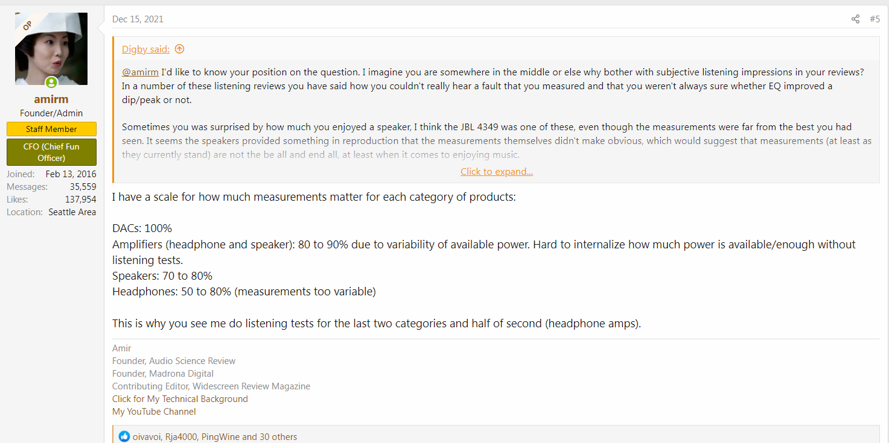Screen dimensions: 889x443
Task: Open the post permalink #5
Action: [875, 19]
